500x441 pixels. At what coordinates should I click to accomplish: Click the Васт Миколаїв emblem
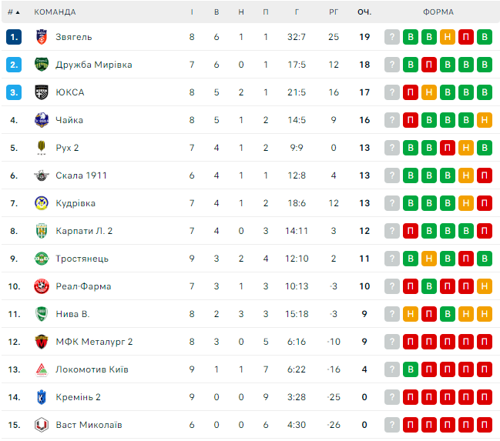[x=42, y=425]
